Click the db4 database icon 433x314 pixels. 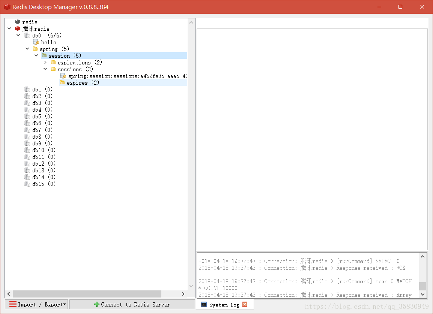pyautogui.click(x=27, y=109)
